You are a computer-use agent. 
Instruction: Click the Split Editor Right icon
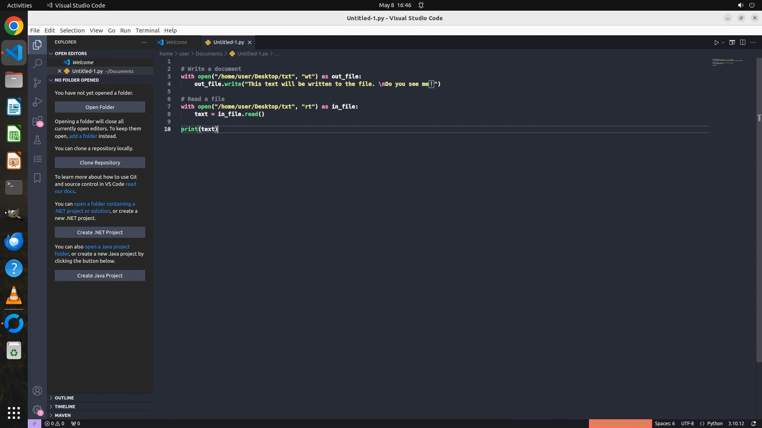coord(743,42)
